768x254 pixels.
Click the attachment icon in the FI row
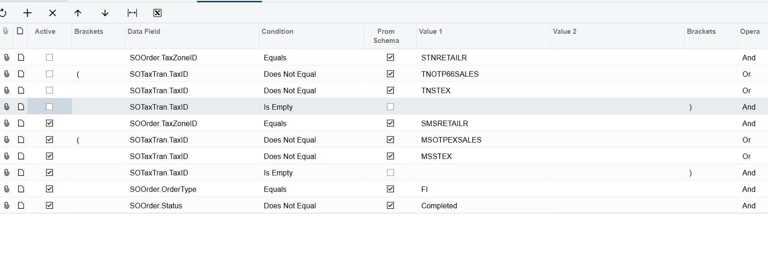pyautogui.click(x=6, y=189)
